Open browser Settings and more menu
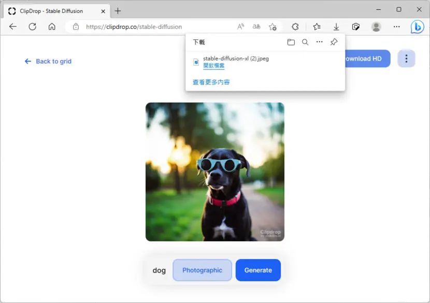This screenshot has width=430, height=303. 396,26
